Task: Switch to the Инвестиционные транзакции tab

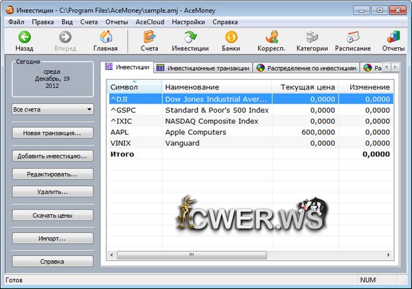Action: pos(203,68)
